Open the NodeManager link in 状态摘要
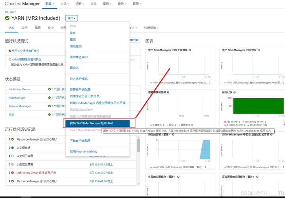The height and width of the screenshot is (198, 285). coord(17,98)
